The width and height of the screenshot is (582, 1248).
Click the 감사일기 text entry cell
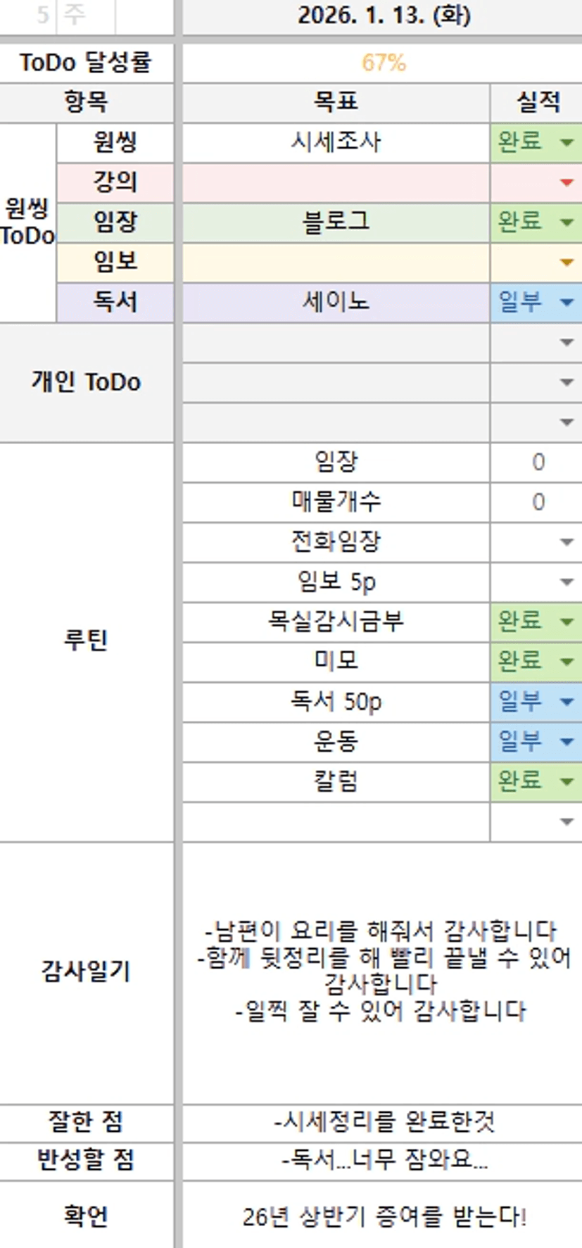pyautogui.click(x=384, y=971)
